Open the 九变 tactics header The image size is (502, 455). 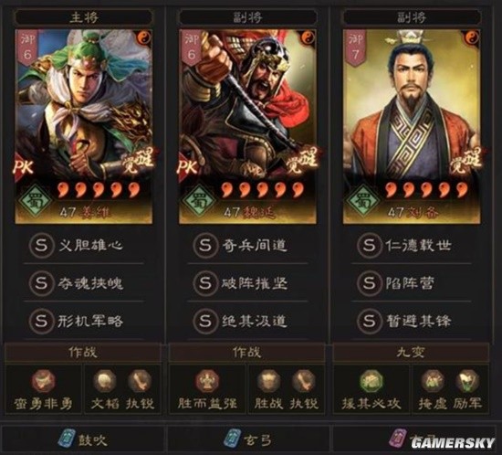click(x=411, y=353)
